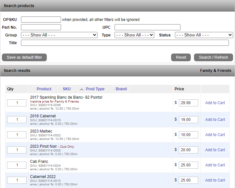This screenshot has height=188, width=235.
Task: Sort results by Product column
Action: pos(44,89)
